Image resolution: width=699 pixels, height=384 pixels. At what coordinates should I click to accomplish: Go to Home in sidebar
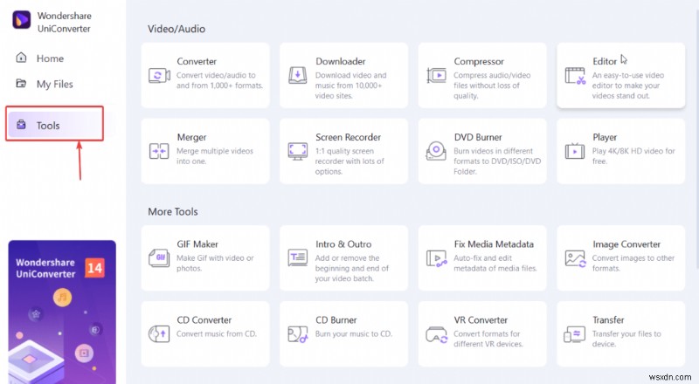tap(50, 58)
